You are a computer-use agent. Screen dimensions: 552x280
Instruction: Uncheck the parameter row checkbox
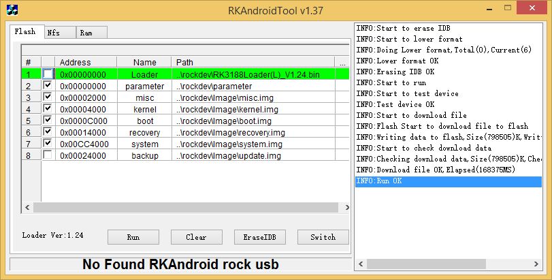pyautogui.click(x=48, y=85)
